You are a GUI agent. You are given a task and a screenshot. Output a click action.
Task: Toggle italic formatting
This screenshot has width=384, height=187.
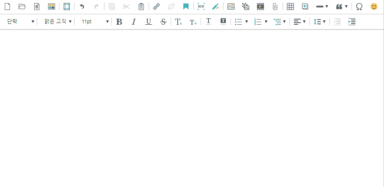(x=134, y=22)
